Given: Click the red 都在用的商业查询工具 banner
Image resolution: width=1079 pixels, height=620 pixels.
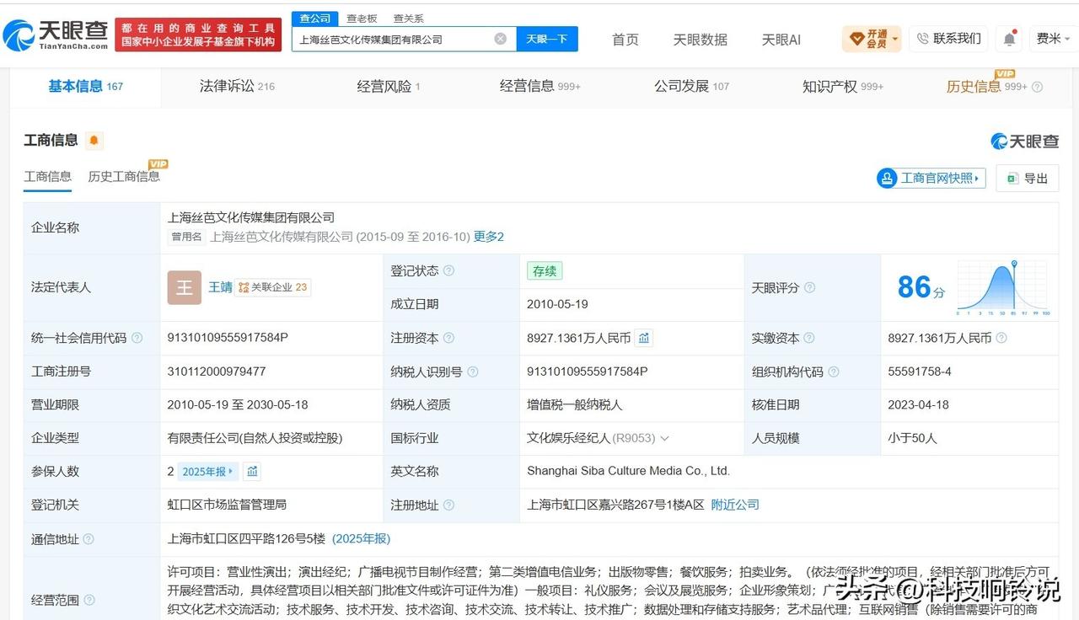Looking at the screenshot, I should [x=198, y=35].
